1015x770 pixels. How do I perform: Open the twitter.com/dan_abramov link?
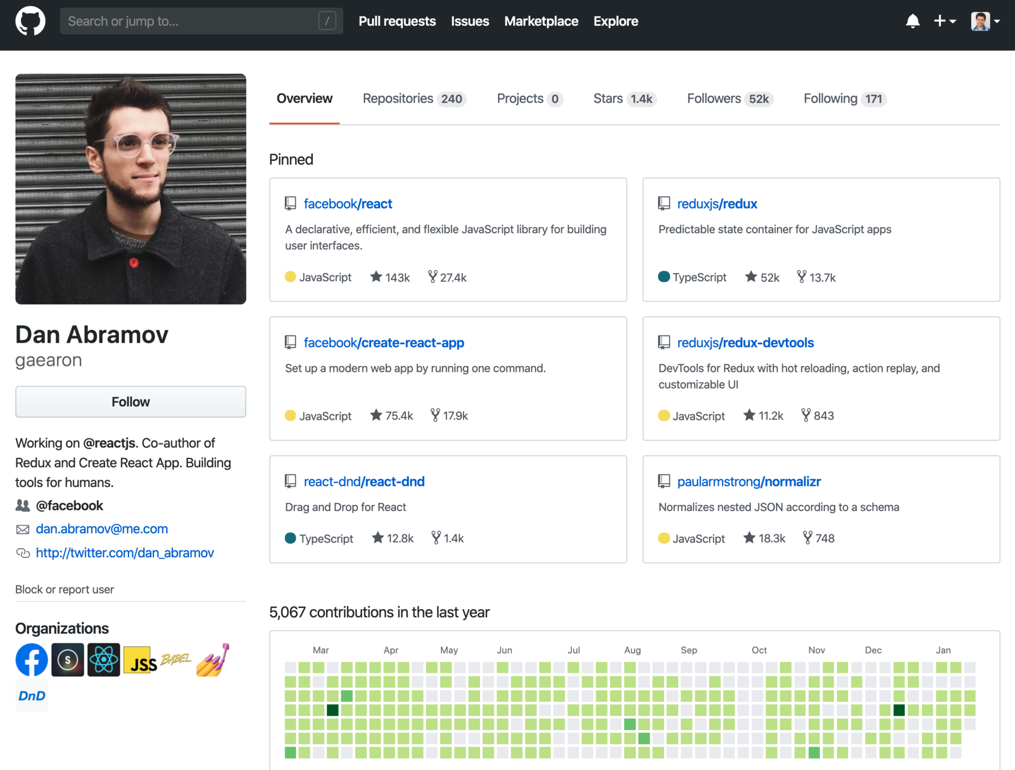[x=124, y=553]
